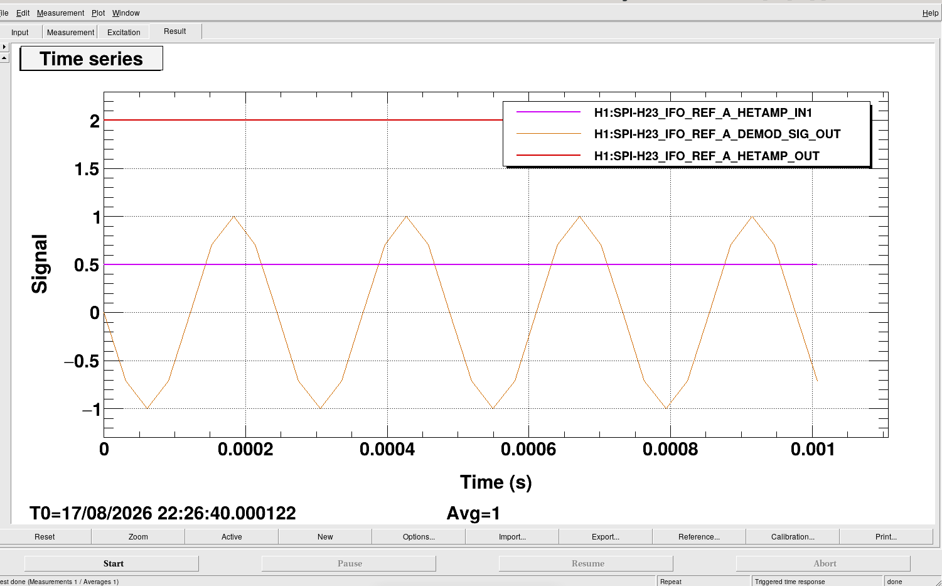Select the Measurement tab

coord(70,32)
